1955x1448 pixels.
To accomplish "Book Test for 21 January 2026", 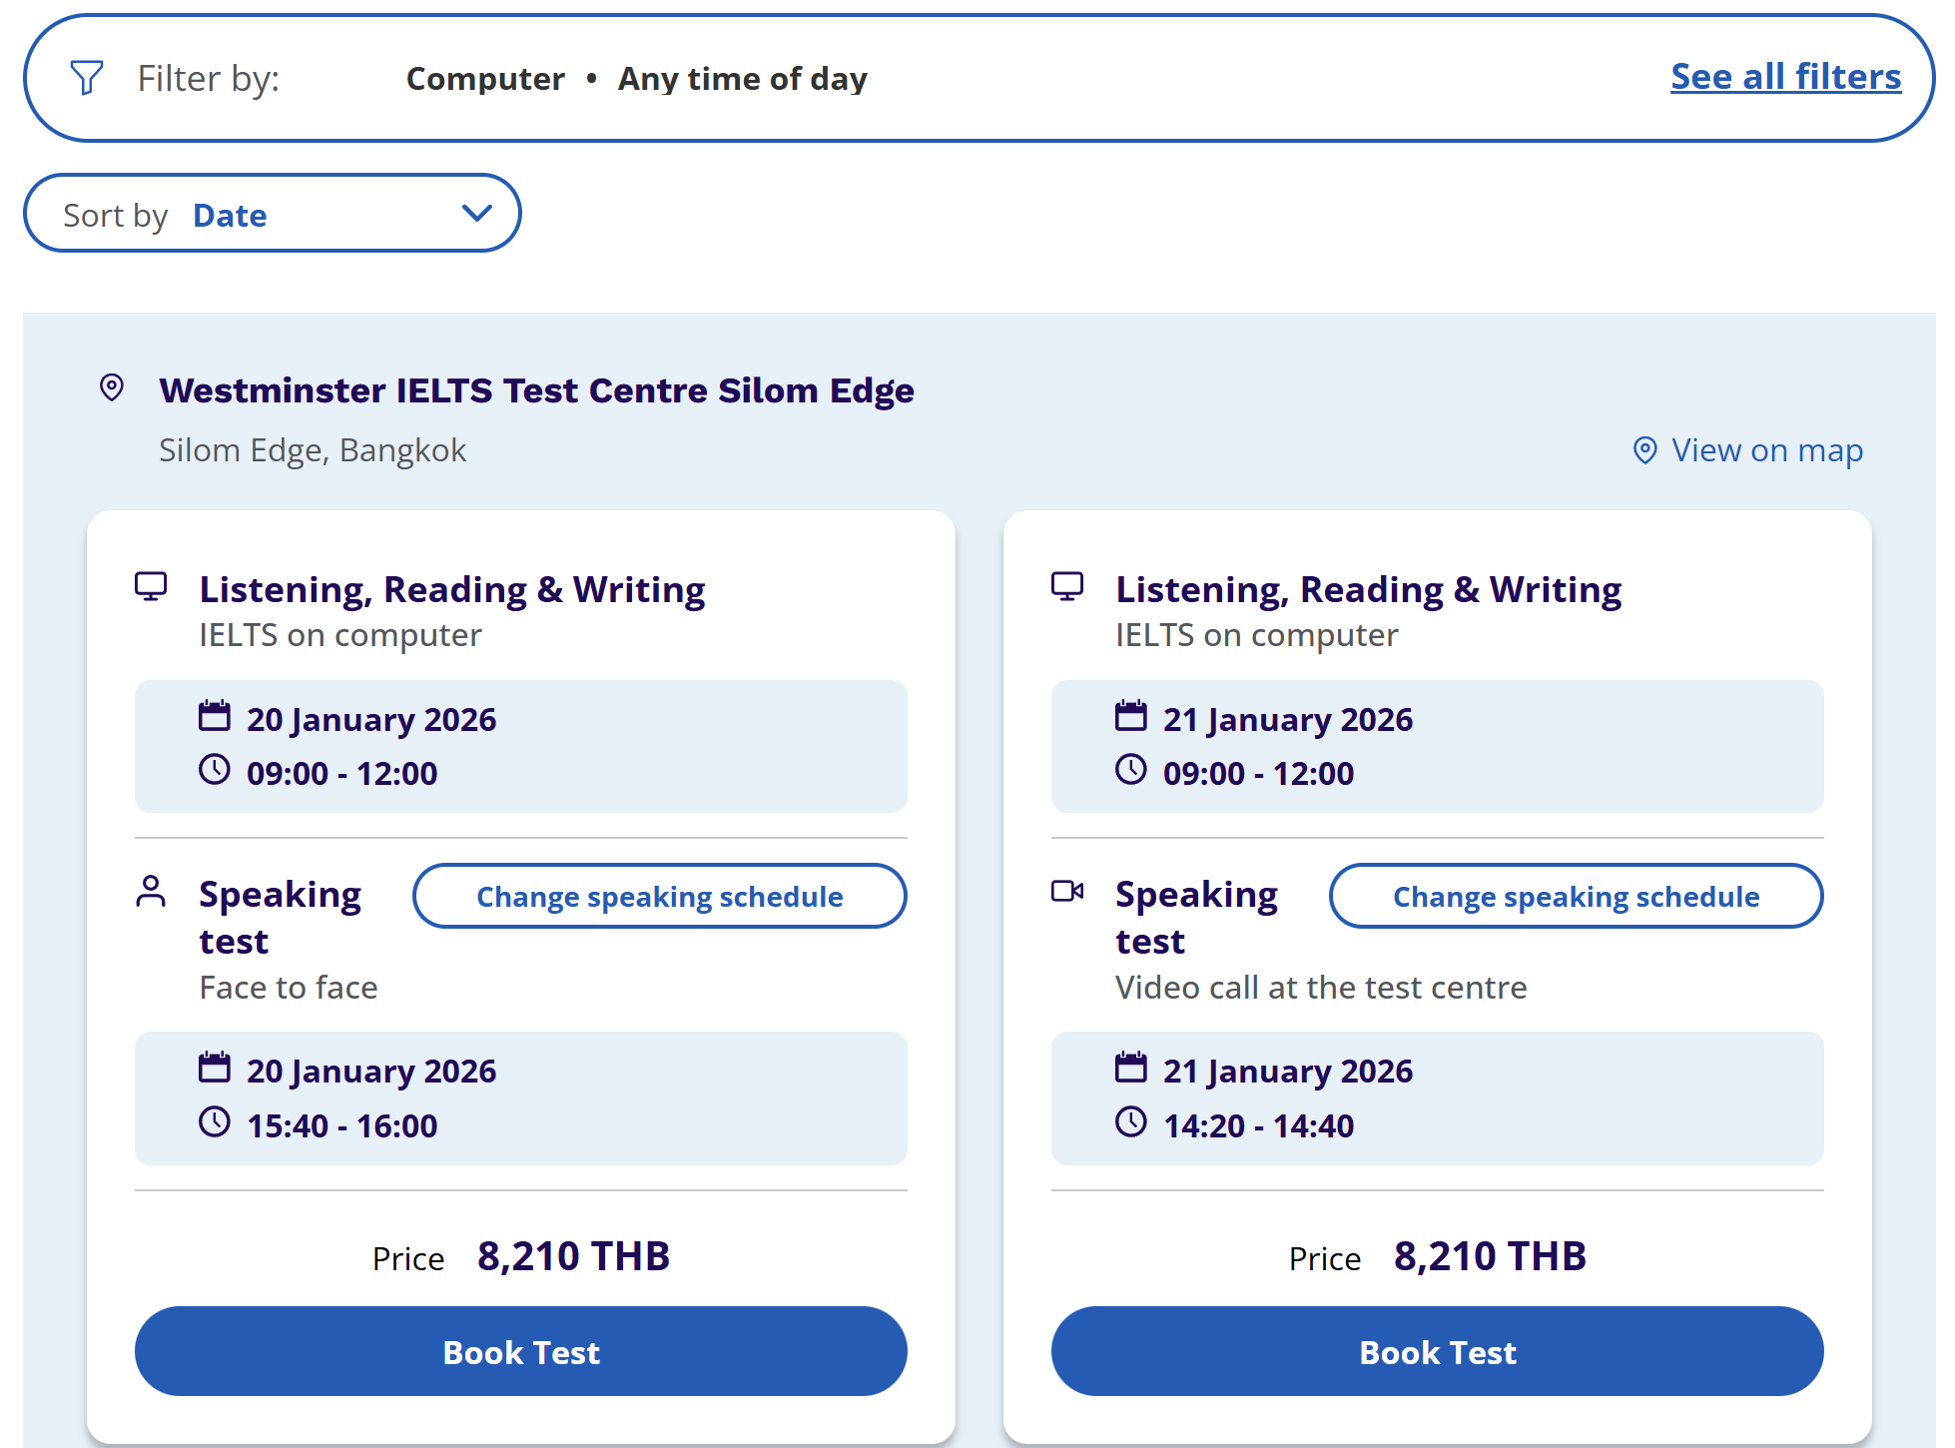I will (1438, 1352).
